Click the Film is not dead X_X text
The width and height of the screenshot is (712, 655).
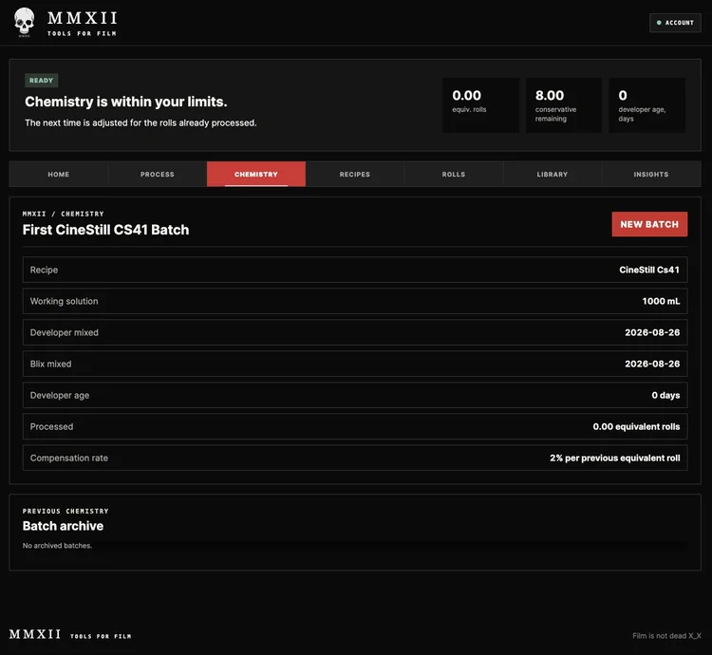pos(666,635)
